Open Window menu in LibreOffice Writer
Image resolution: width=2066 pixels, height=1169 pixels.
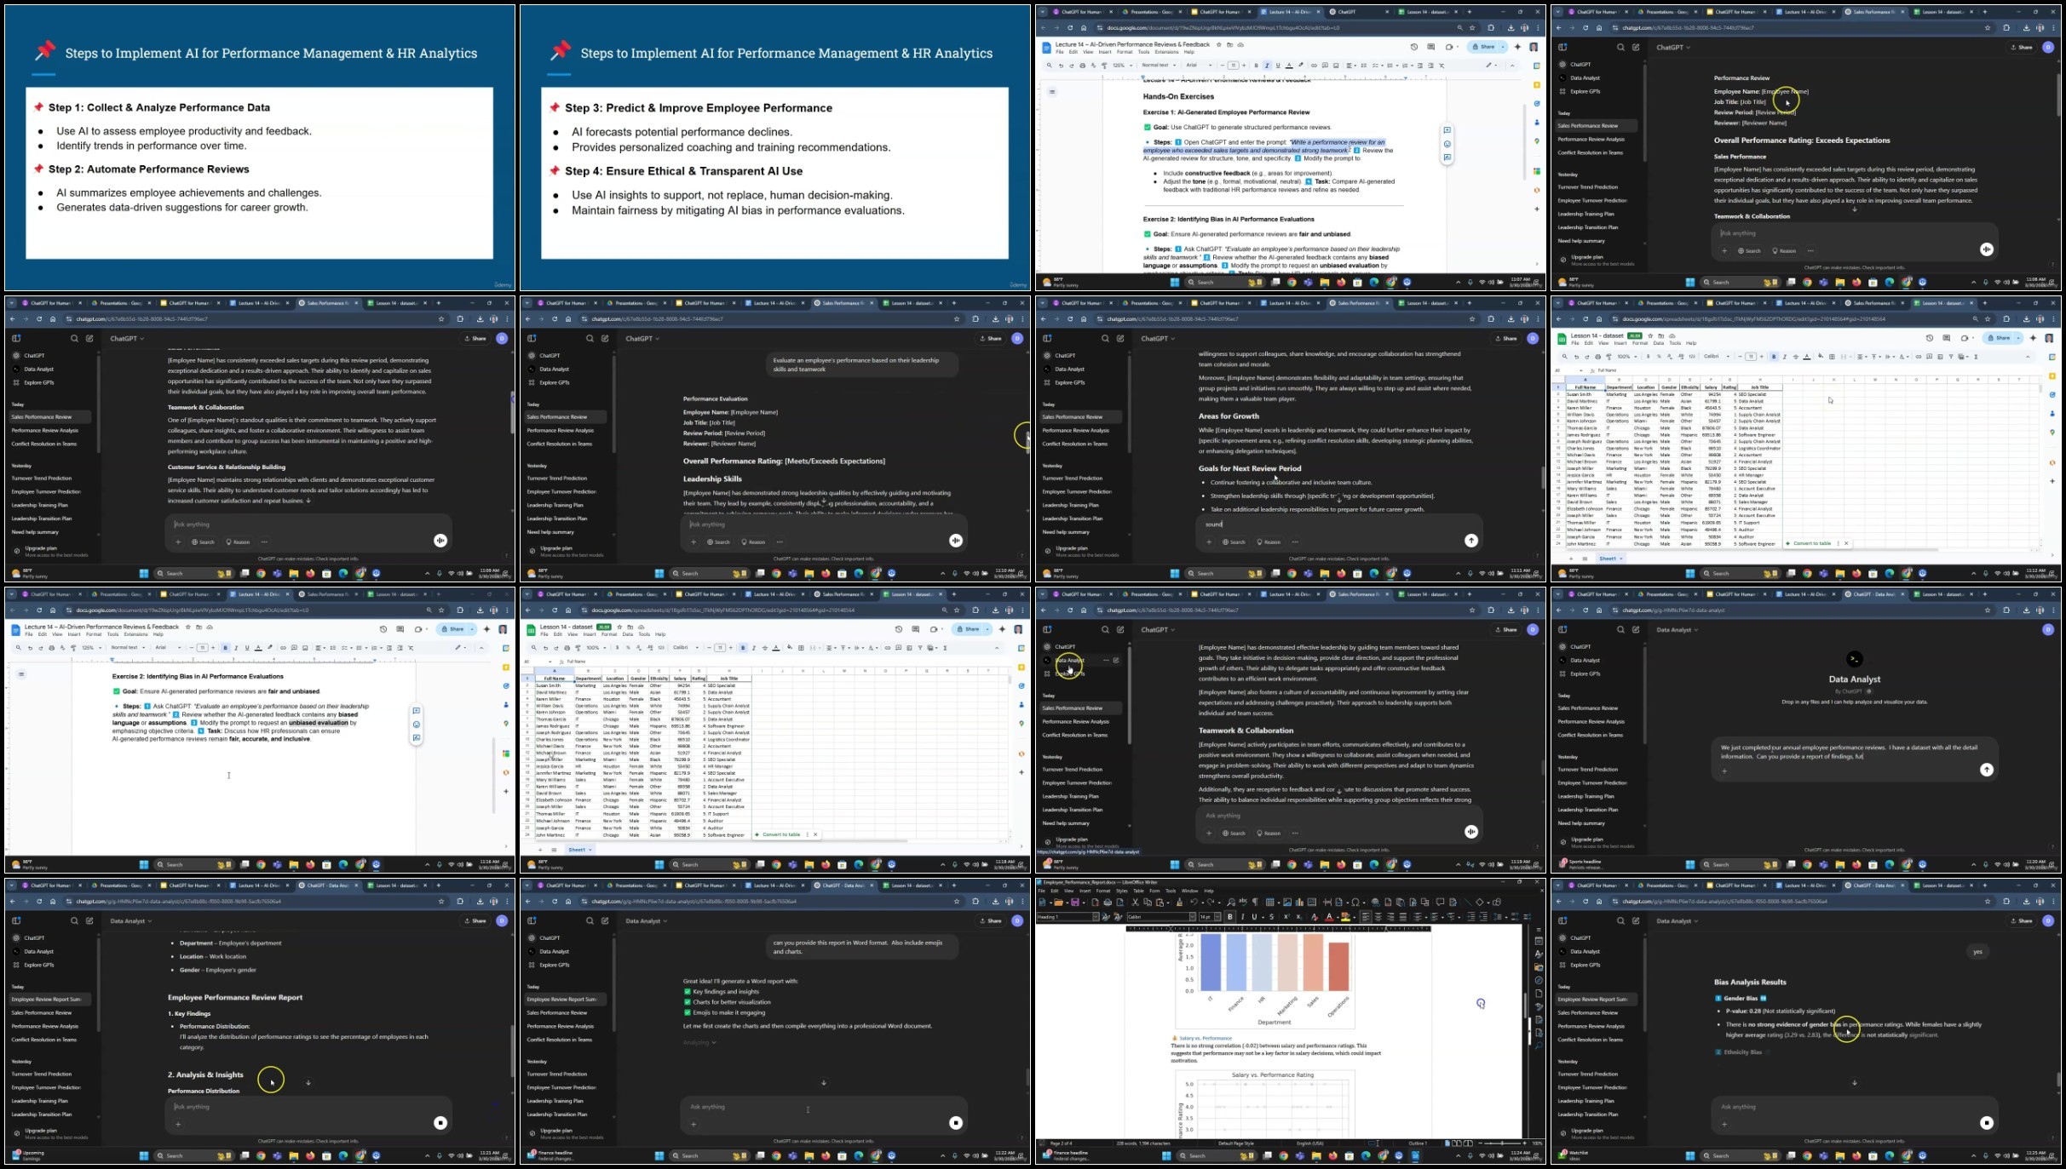point(1189,891)
